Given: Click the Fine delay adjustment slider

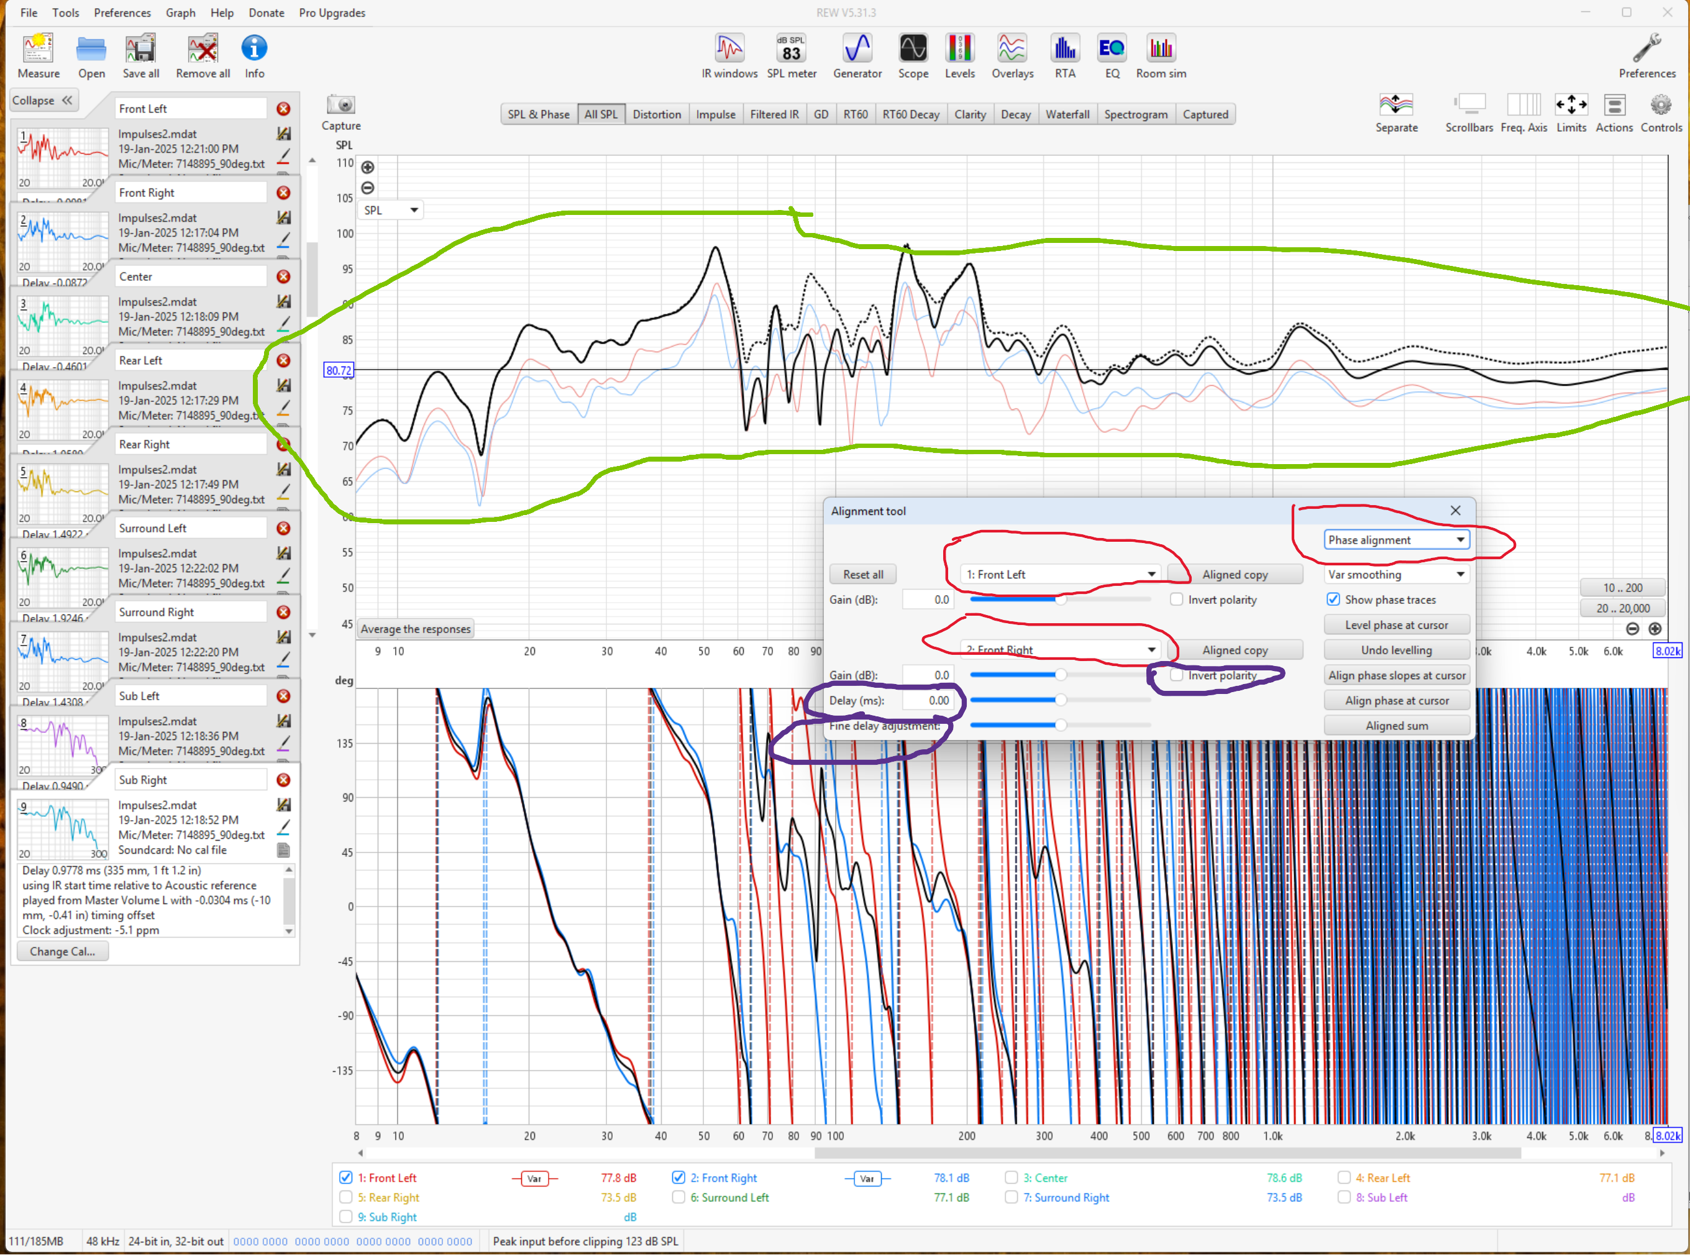Looking at the screenshot, I should [1061, 726].
